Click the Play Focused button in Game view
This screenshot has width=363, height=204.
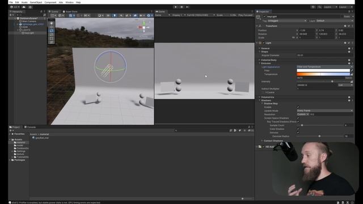point(246,15)
